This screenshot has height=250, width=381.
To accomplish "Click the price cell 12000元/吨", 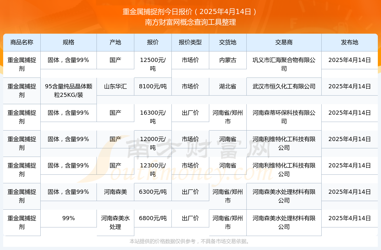I will click(x=153, y=143).
